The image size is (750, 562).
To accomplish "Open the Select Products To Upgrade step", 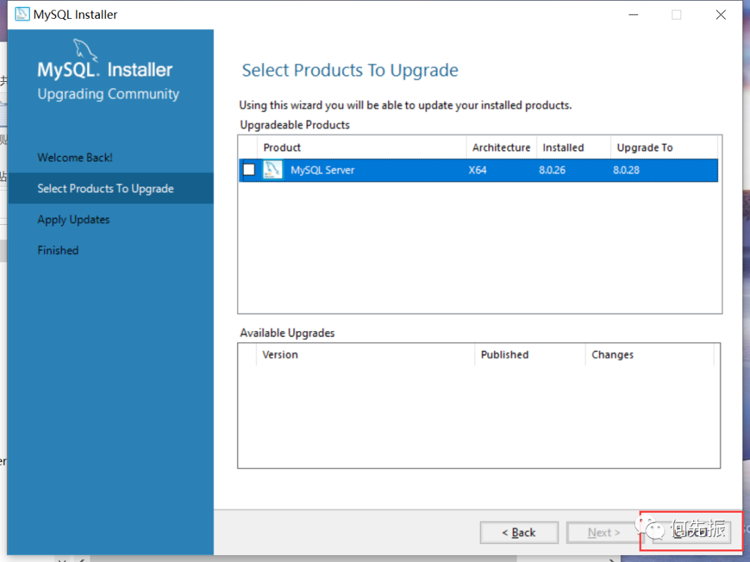I will tap(110, 188).
